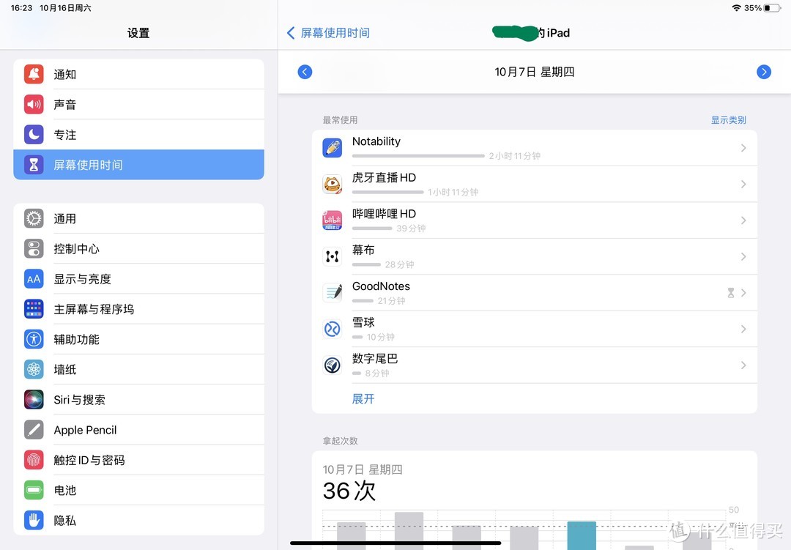Click 虎牙直播 HD usage bar

388,193
